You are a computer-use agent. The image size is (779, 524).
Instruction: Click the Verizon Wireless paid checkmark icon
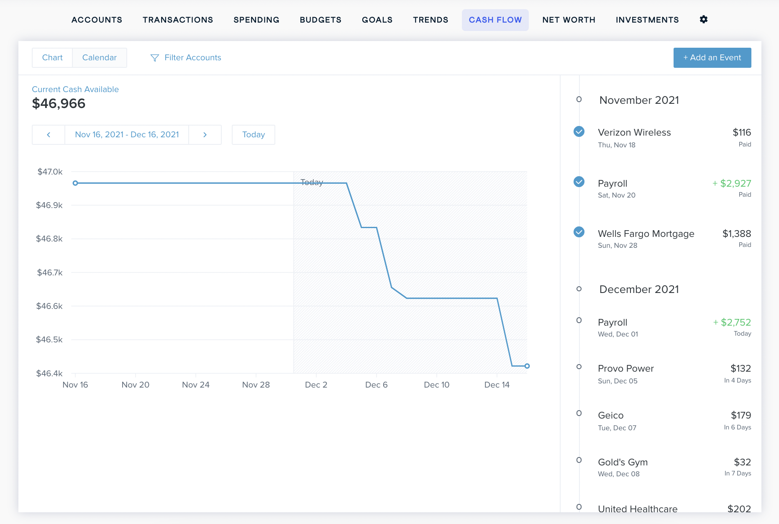[579, 131]
